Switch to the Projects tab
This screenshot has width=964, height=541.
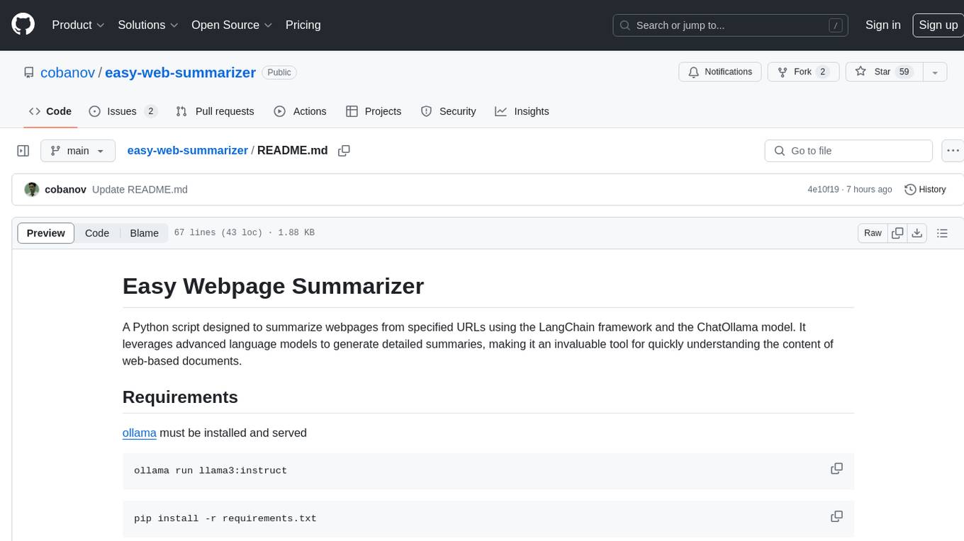click(x=374, y=111)
